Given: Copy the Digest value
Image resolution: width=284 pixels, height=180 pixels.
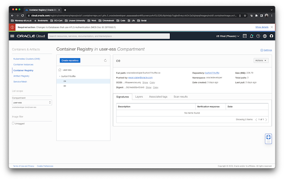Looking at the screenshot, I should point(155,87).
